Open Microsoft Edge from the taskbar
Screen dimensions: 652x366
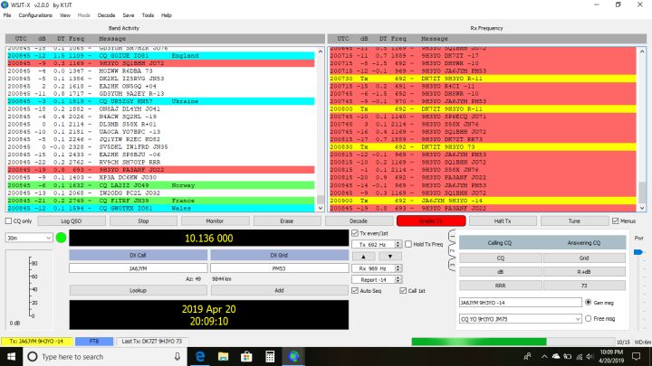pyautogui.click(x=200, y=357)
